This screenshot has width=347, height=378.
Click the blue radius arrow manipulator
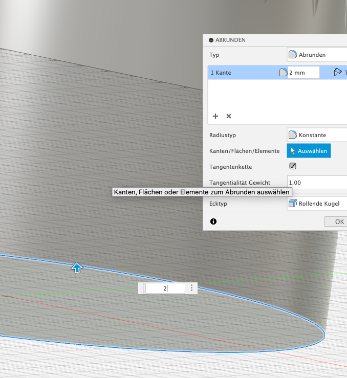77,267
